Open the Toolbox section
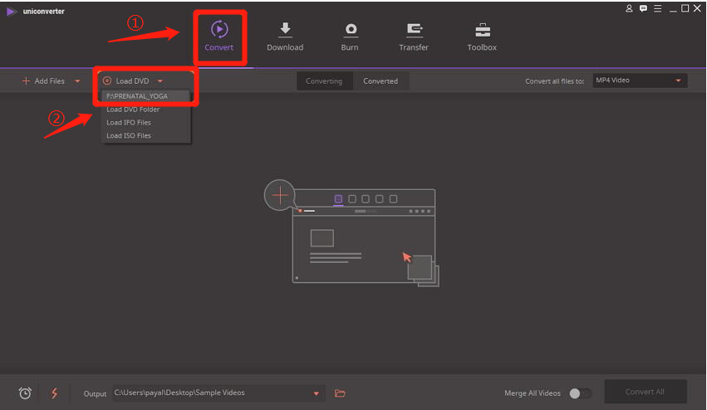Screen dimensions: 707x410 click(x=482, y=37)
